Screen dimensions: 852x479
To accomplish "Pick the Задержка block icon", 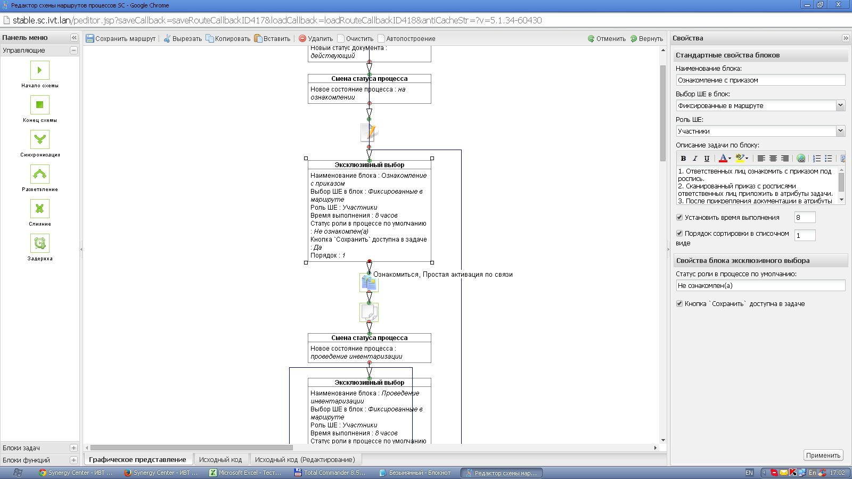I will (x=40, y=243).
